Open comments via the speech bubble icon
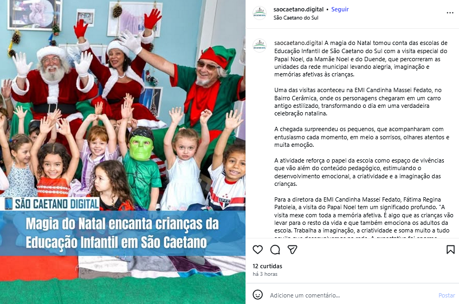The height and width of the screenshot is (304, 459). tap(275, 250)
